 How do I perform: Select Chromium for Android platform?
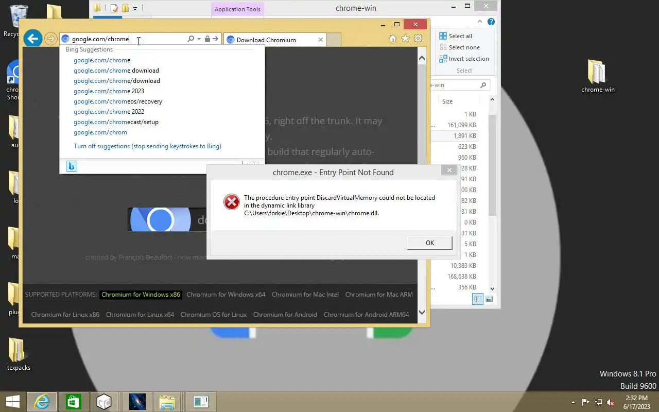point(285,315)
